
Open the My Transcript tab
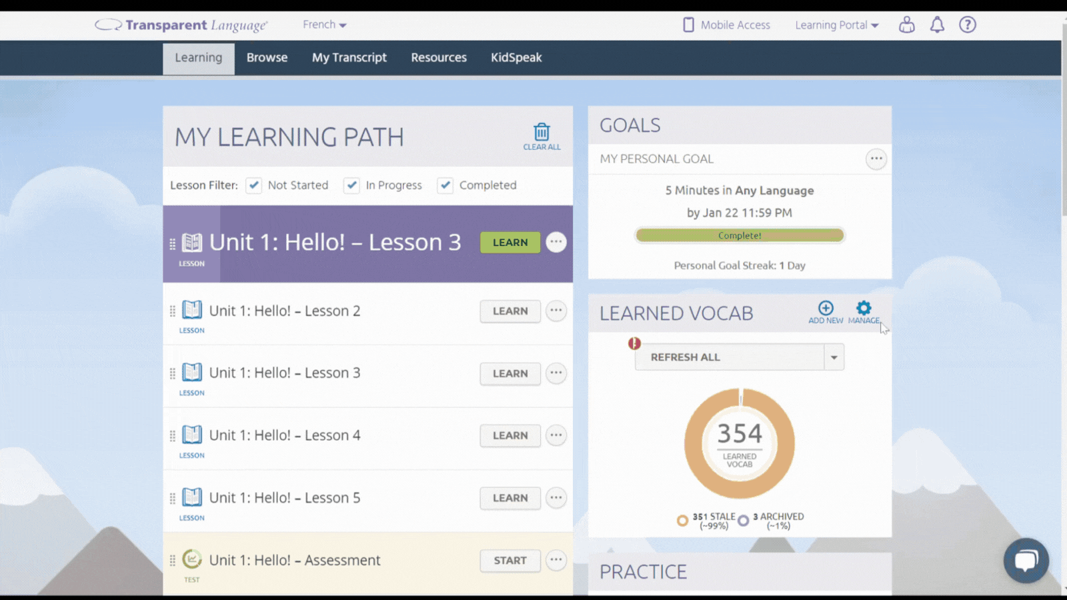coord(349,58)
